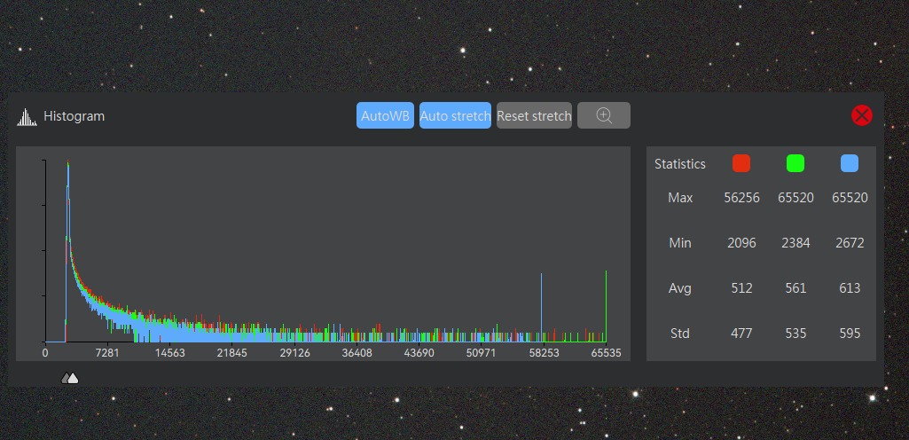
Task: Click the red Max value 56256
Action: pos(741,198)
